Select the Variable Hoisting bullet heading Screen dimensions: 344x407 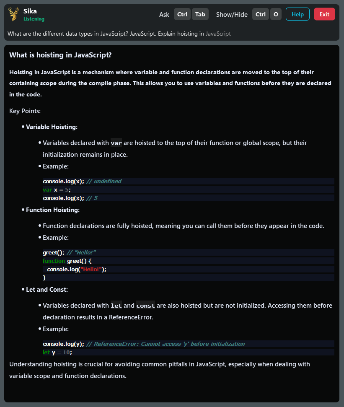(x=52, y=127)
